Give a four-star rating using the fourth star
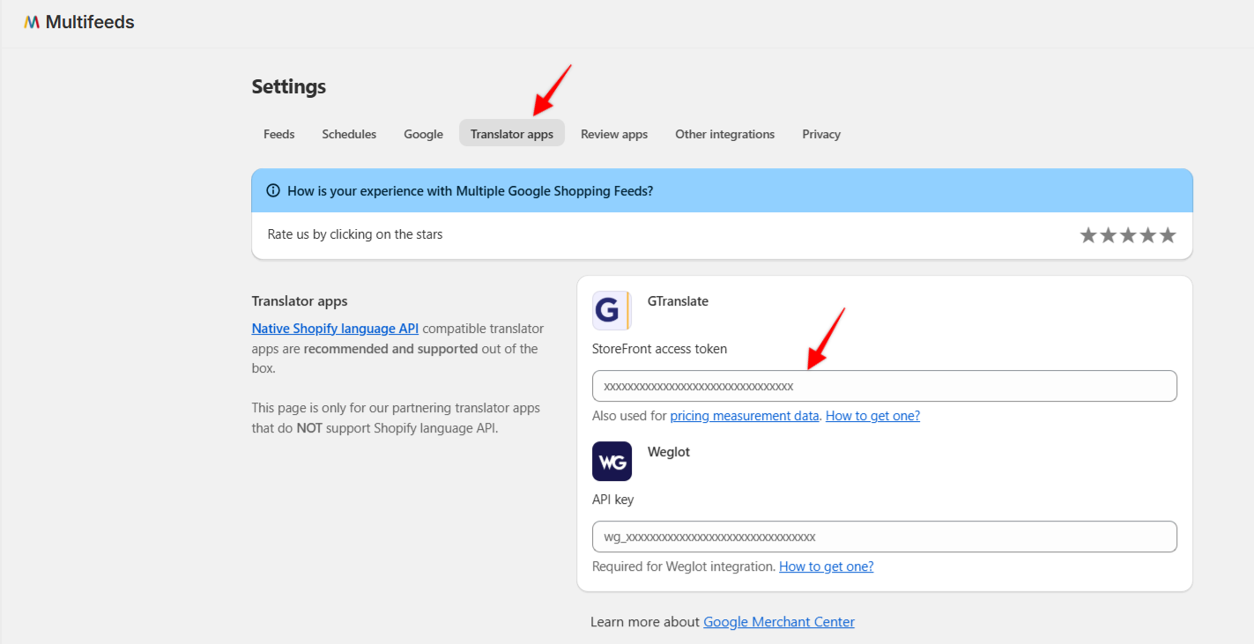The image size is (1254, 644). [1148, 235]
